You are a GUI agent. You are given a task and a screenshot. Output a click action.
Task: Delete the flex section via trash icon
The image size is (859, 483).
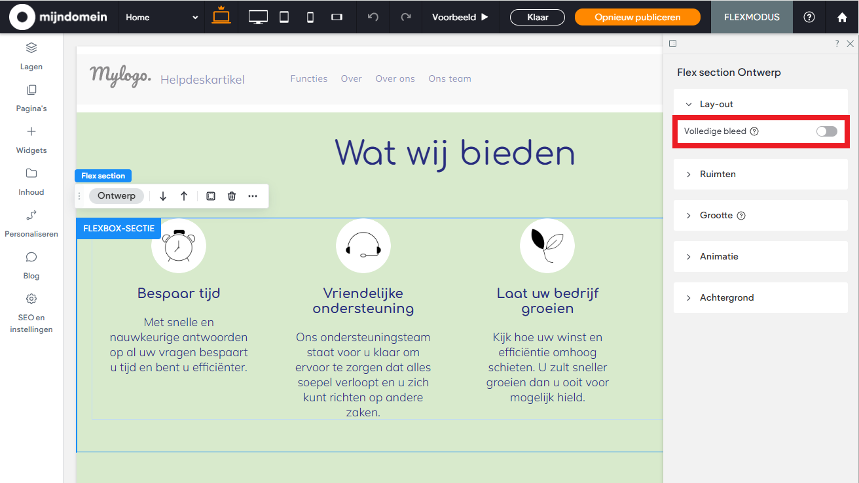pyautogui.click(x=232, y=195)
